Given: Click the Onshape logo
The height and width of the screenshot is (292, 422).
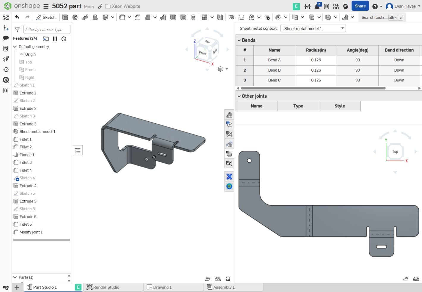Looking at the screenshot, I should pyautogui.click(x=22, y=6).
